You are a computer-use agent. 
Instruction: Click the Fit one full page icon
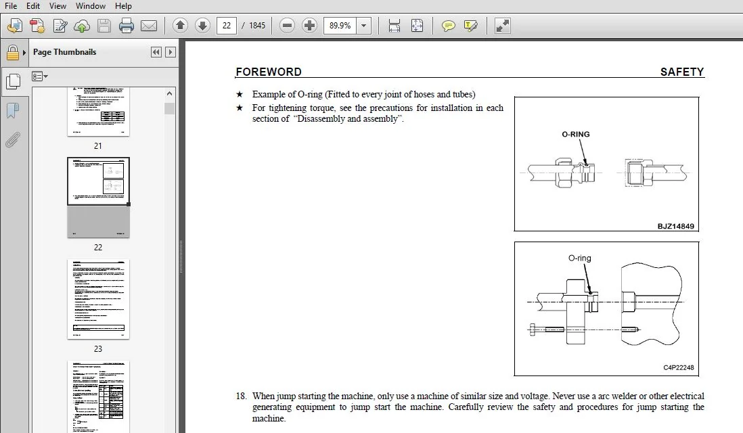tap(417, 26)
